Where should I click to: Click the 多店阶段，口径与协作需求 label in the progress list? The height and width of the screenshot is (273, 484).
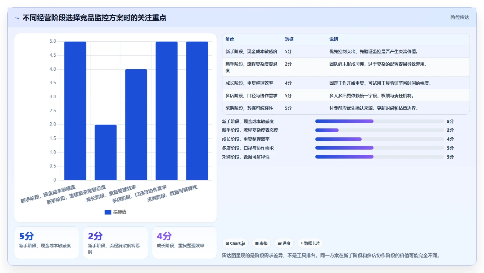(248, 148)
